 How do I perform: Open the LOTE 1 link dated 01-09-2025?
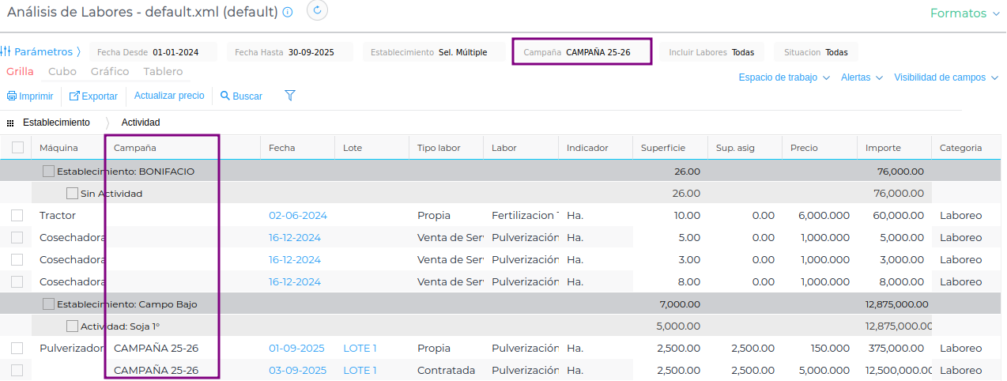coord(360,349)
